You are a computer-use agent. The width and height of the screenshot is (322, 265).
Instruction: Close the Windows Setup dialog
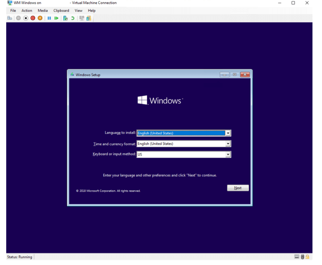click(245, 75)
